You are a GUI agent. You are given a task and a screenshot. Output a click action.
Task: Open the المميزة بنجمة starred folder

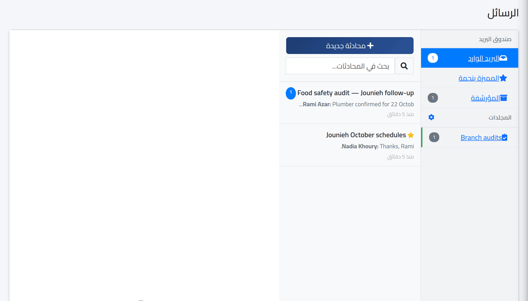tap(470, 78)
